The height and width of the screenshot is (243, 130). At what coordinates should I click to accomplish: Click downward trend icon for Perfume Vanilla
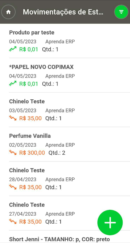coord(13,153)
